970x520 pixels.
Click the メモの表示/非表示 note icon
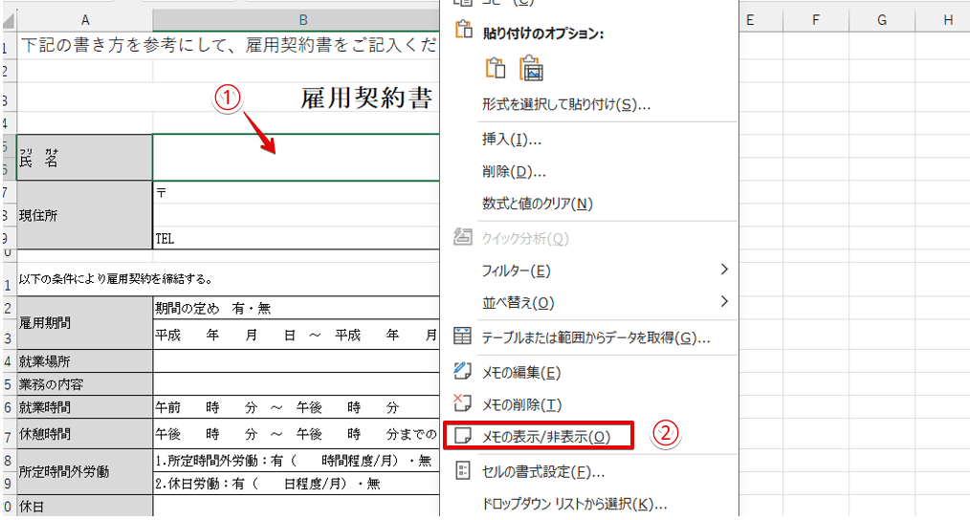coord(463,436)
